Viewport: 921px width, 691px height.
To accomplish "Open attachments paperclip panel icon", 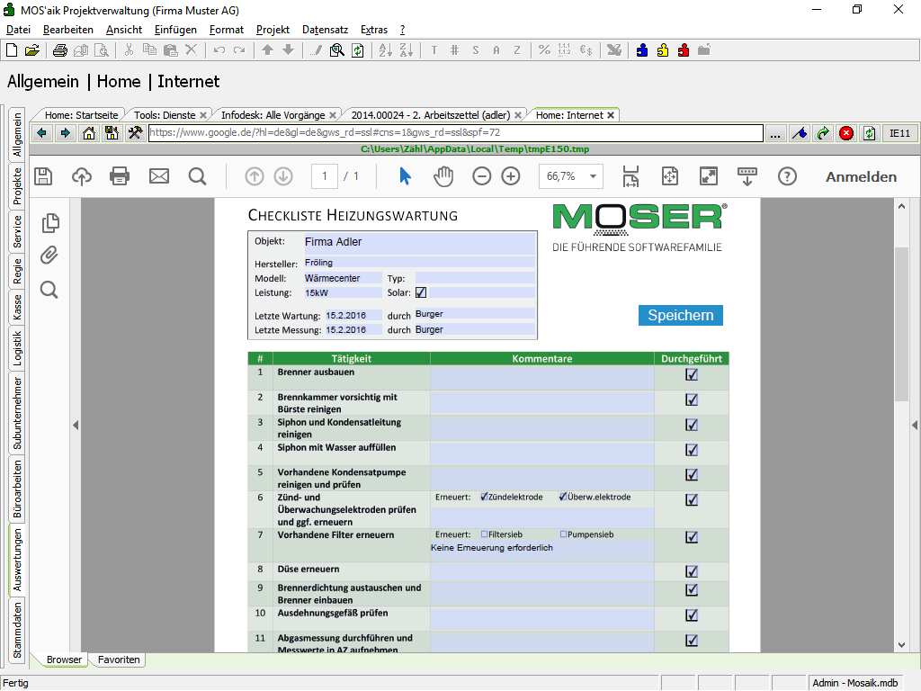I will (49, 256).
